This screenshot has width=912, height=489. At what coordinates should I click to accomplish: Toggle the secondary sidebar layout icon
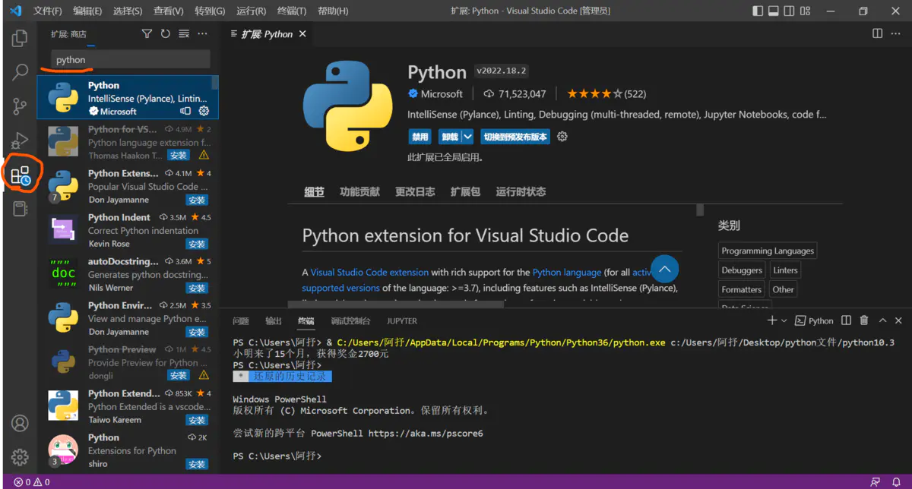tap(790, 11)
